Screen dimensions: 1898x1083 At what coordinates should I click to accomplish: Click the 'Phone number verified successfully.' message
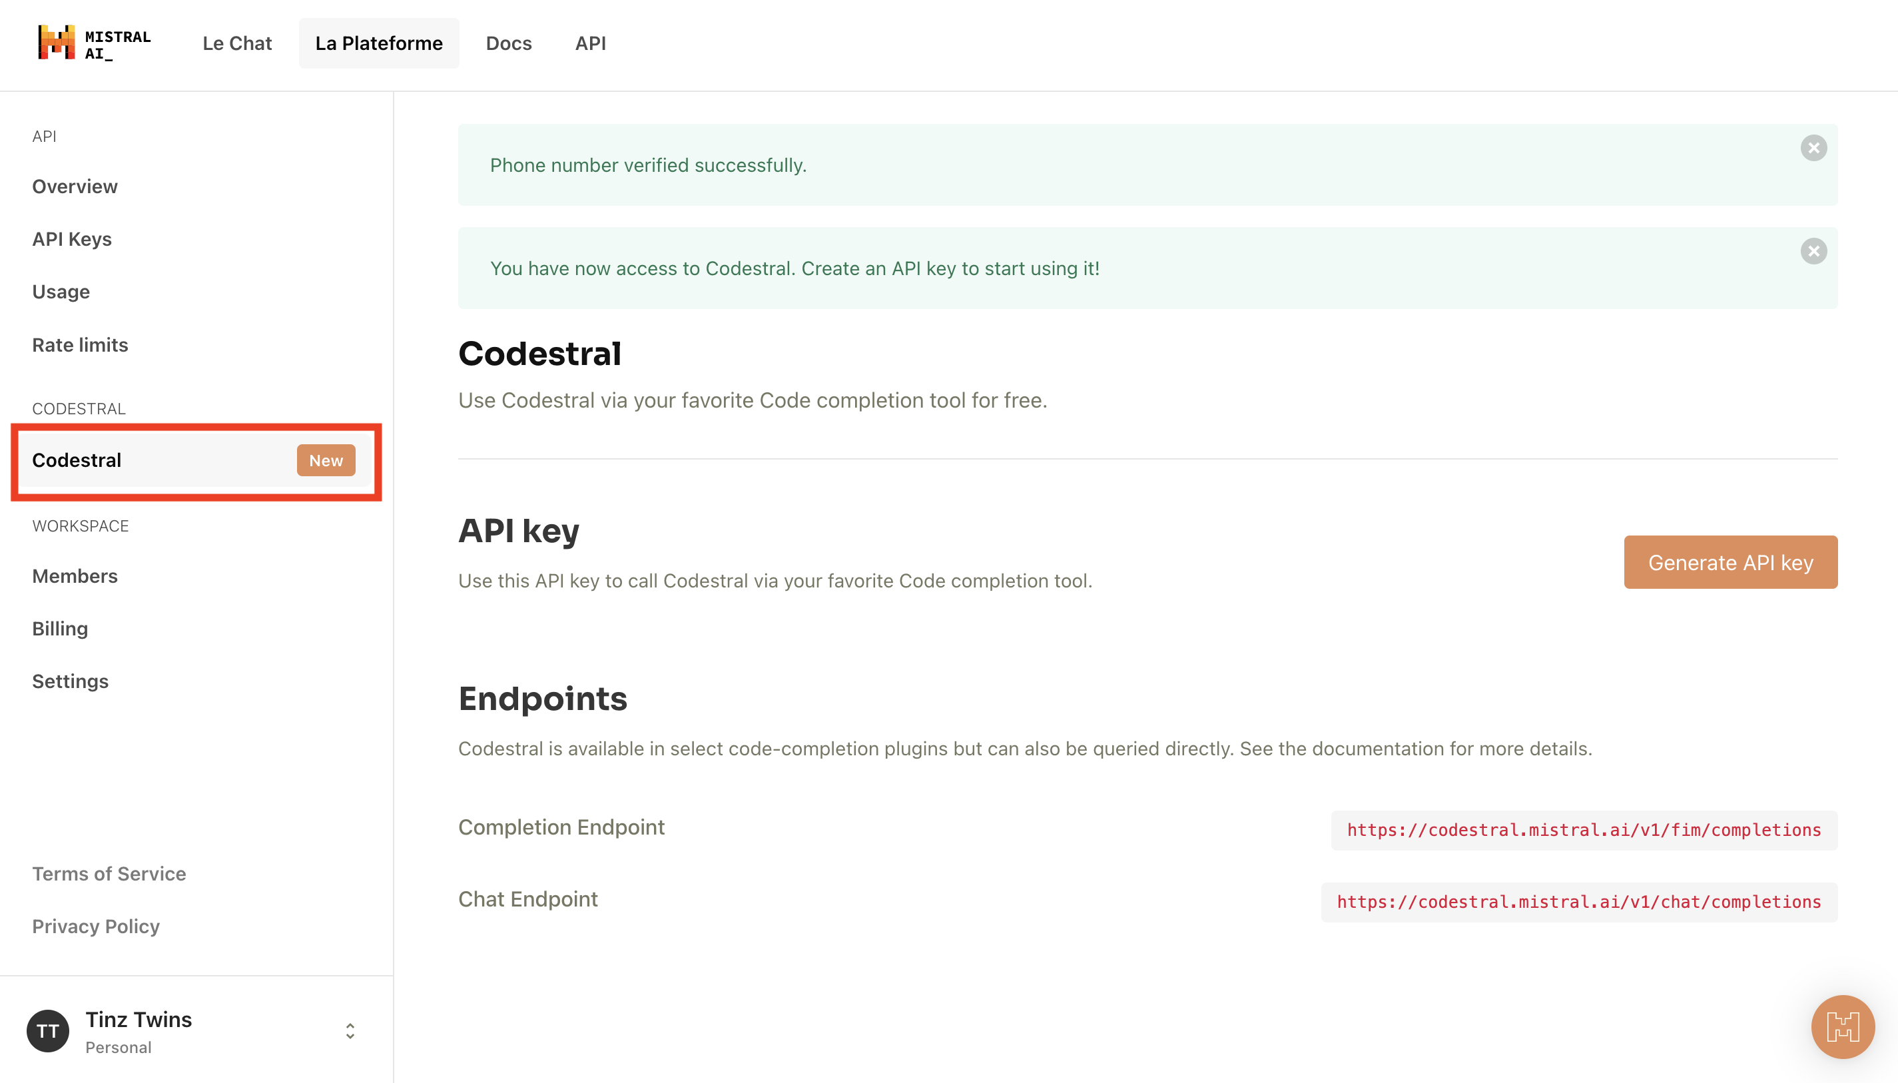[648, 165]
